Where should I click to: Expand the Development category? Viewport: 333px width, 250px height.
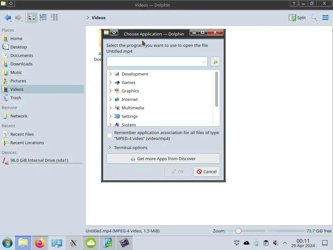pyautogui.click(x=110, y=74)
